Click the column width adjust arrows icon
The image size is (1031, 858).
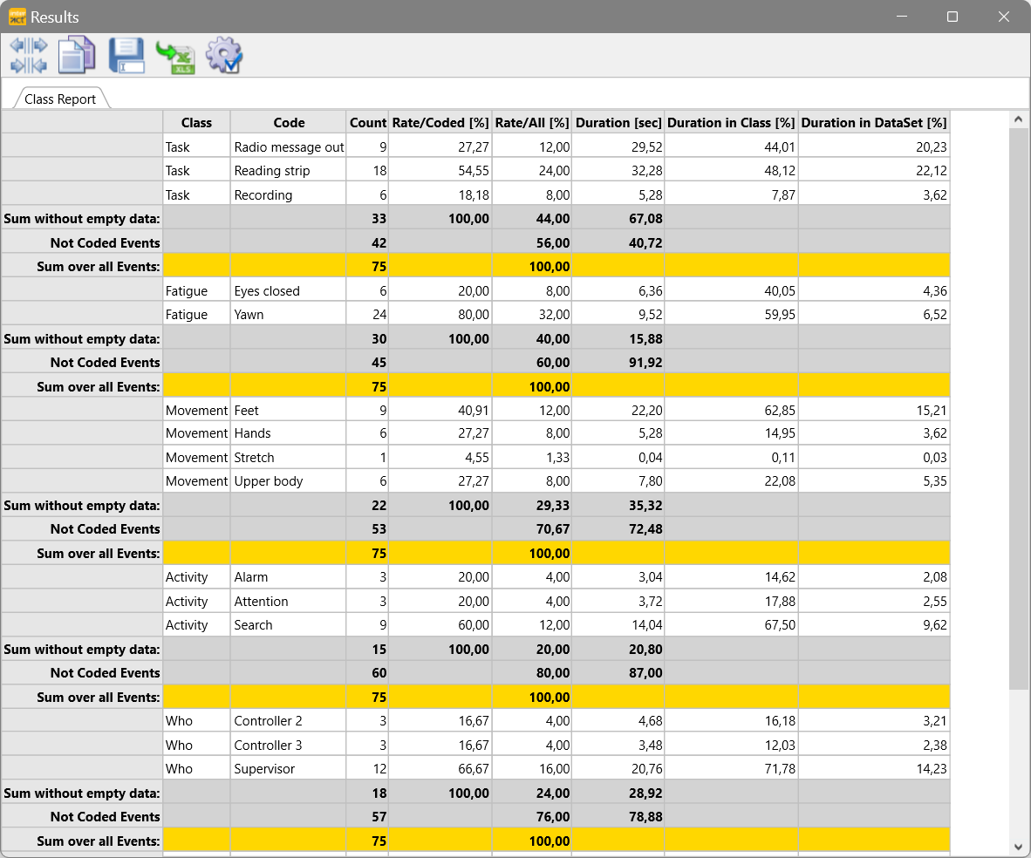click(x=29, y=55)
